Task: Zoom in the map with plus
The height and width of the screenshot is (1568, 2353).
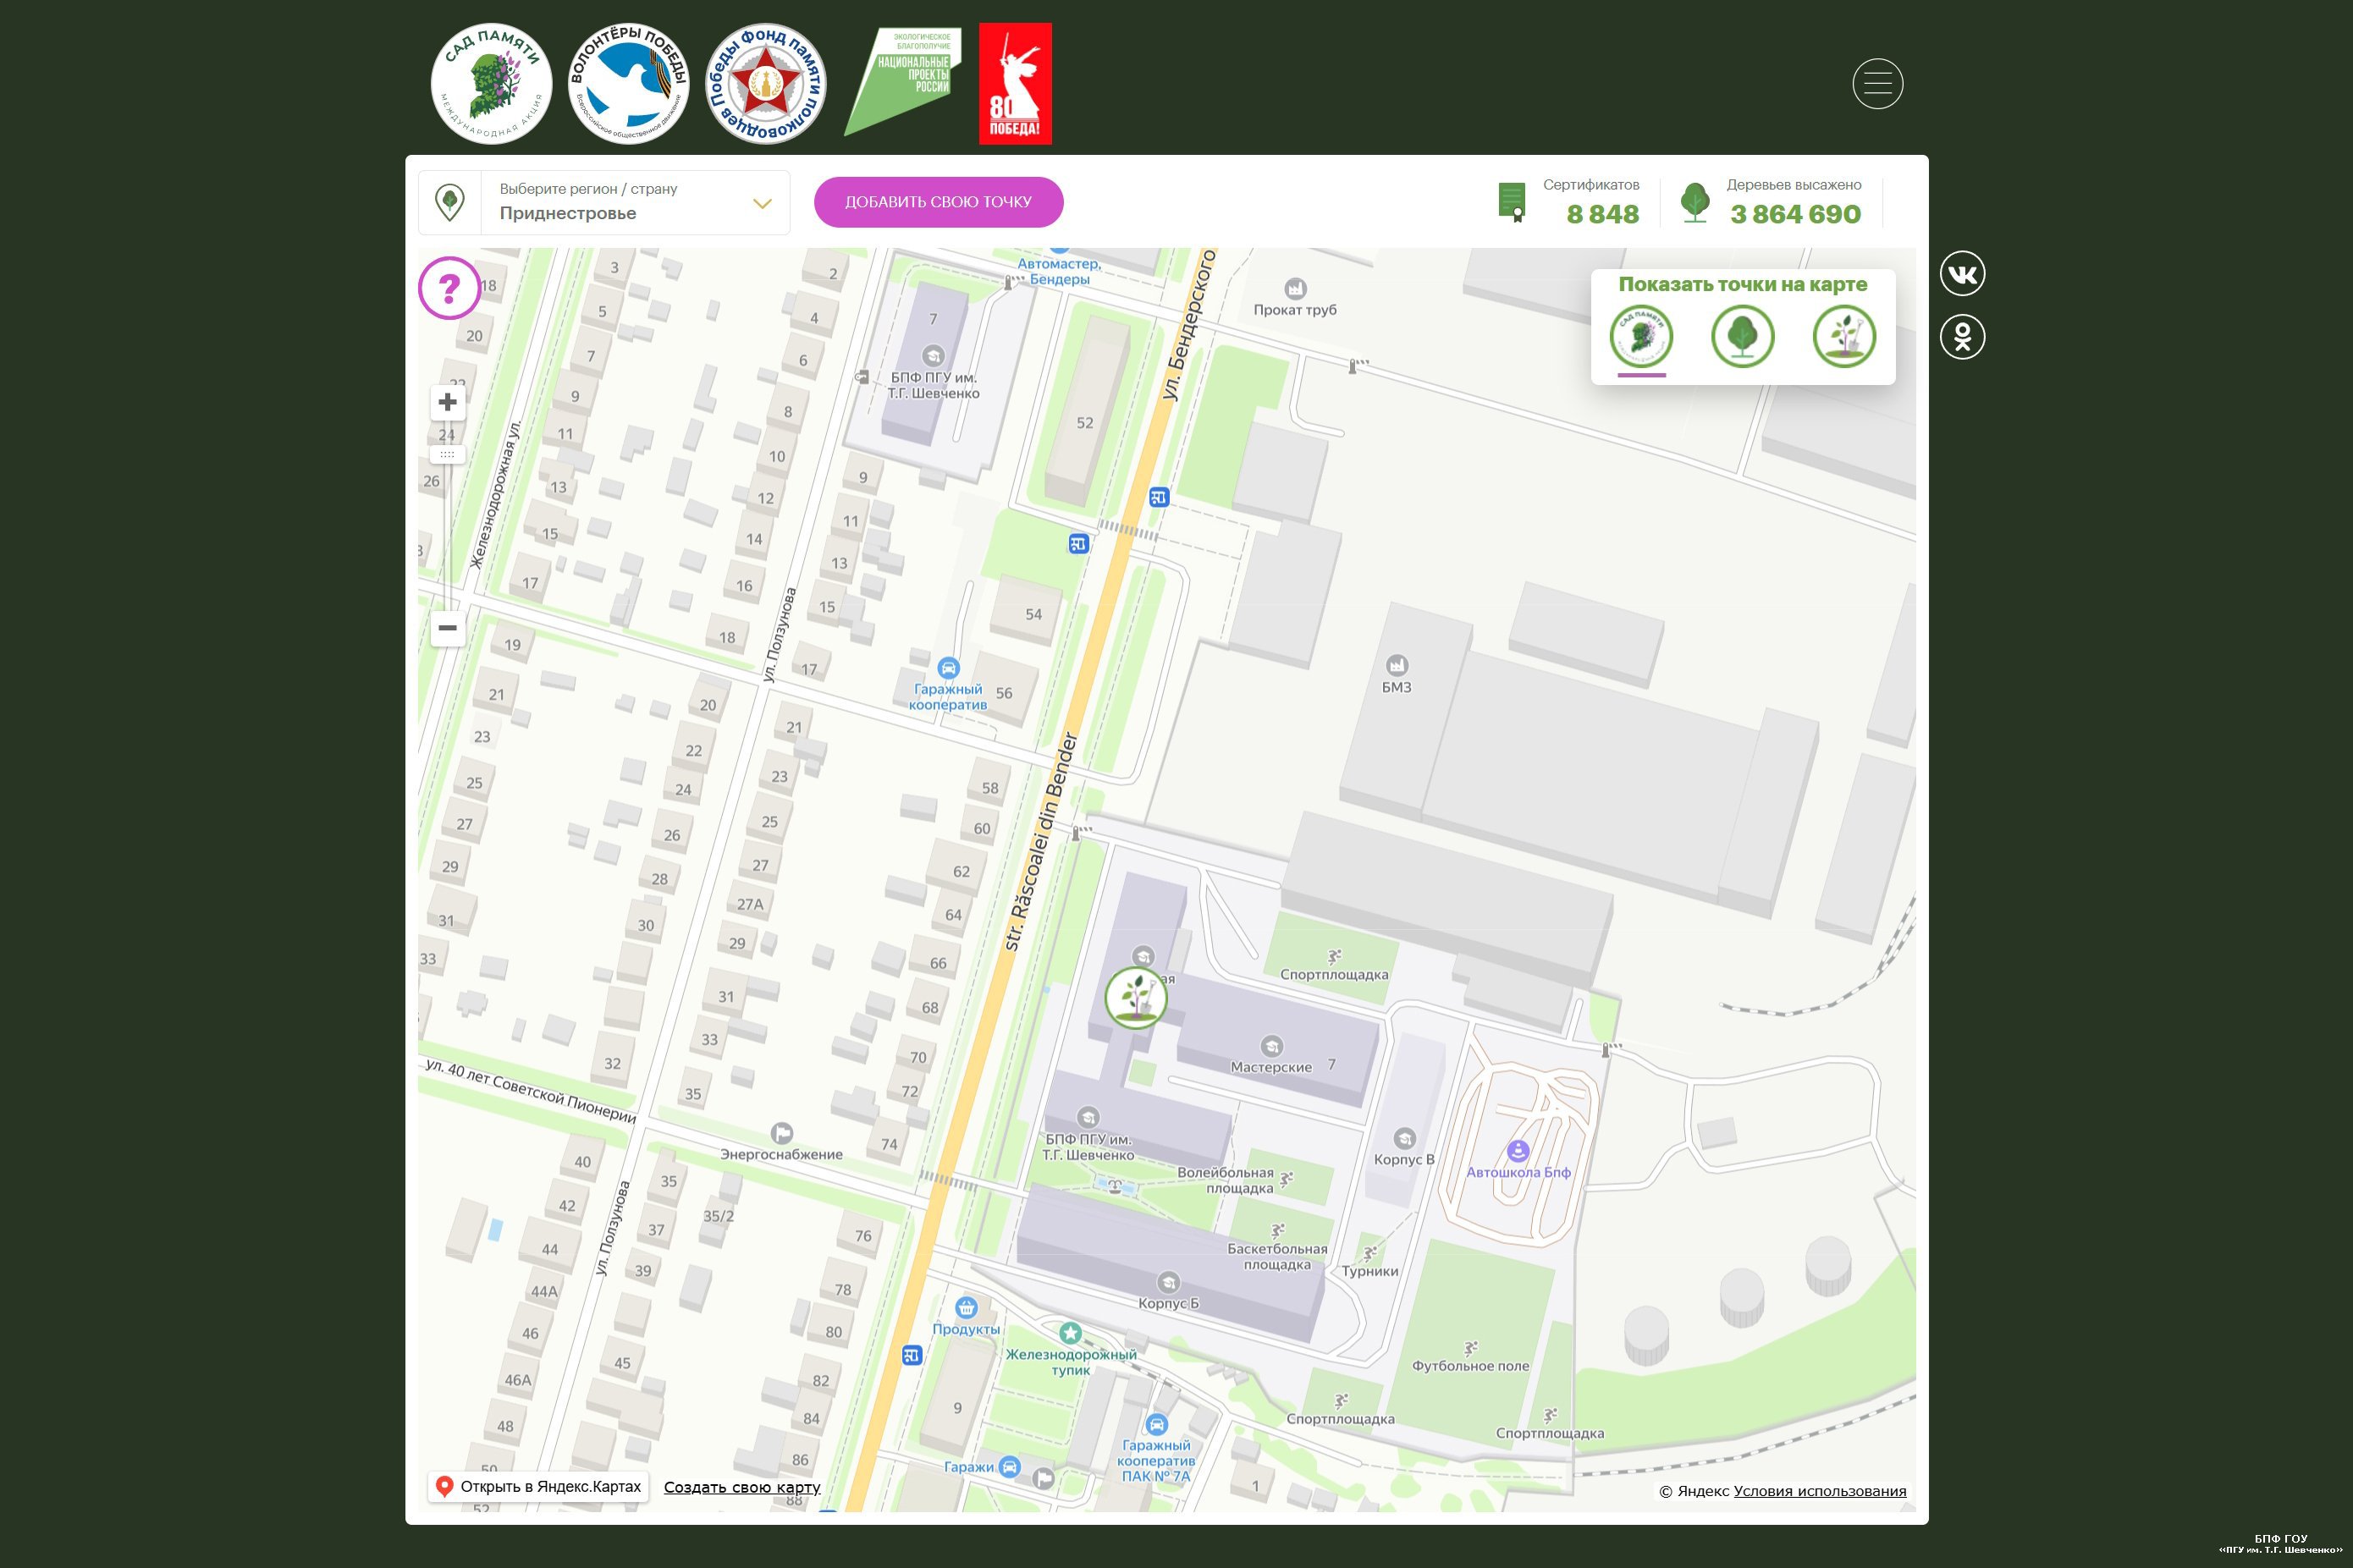Action: tap(447, 402)
